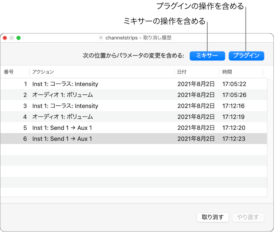This screenshot has width=275, height=232.
Task: Click the timestamp 17:05:26 in row 2
Action: (234, 95)
